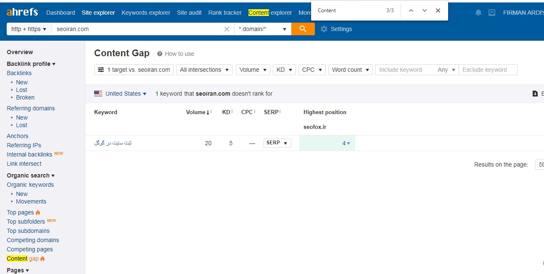Click the Include keyword input field
Screen dimensions: 544x274
tap(405, 70)
